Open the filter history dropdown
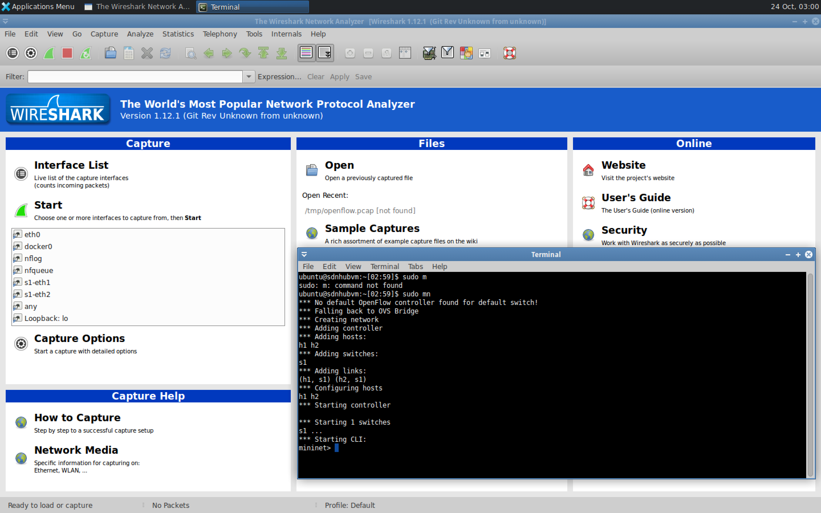The width and height of the screenshot is (821, 513). 249,77
